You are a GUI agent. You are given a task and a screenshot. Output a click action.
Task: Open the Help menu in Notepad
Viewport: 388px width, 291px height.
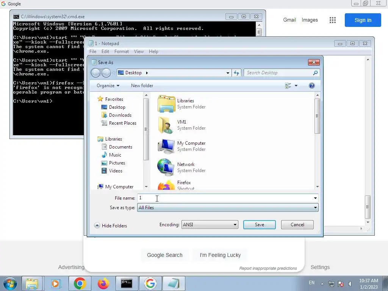pyautogui.click(x=153, y=52)
